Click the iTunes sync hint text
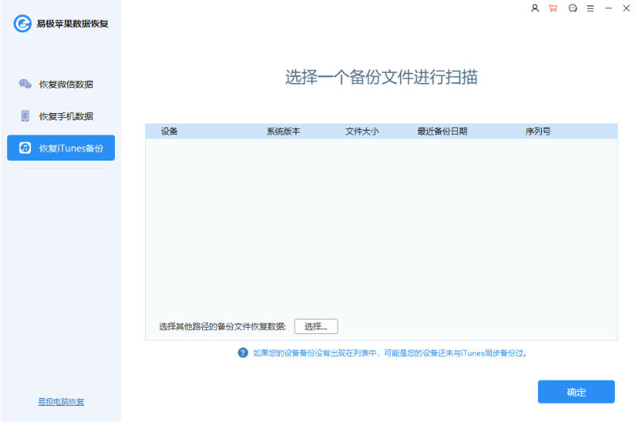Image resolution: width=637 pixels, height=425 pixels. [390, 353]
